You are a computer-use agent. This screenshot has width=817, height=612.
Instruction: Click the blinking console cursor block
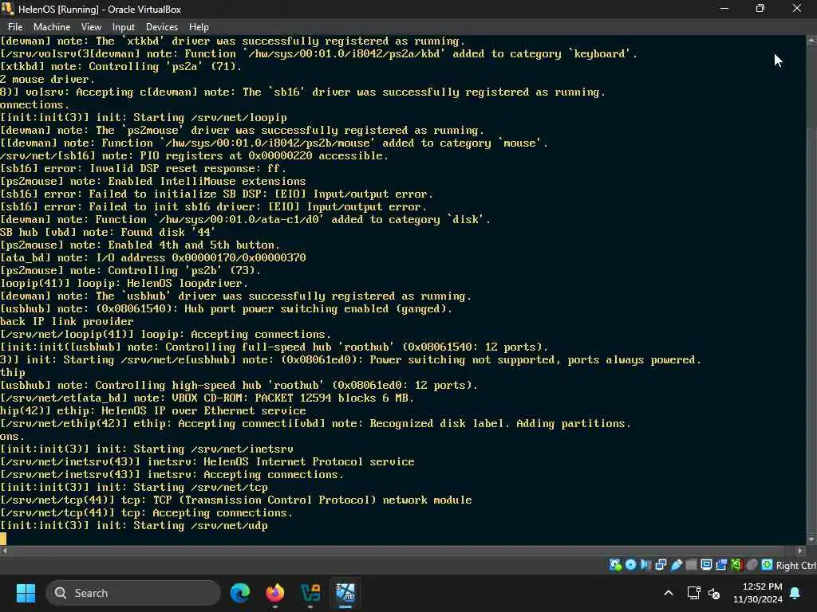[3, 538]
